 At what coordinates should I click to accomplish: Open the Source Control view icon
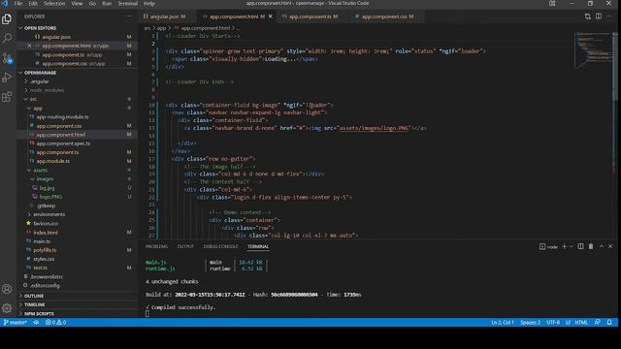pos(7,58)
